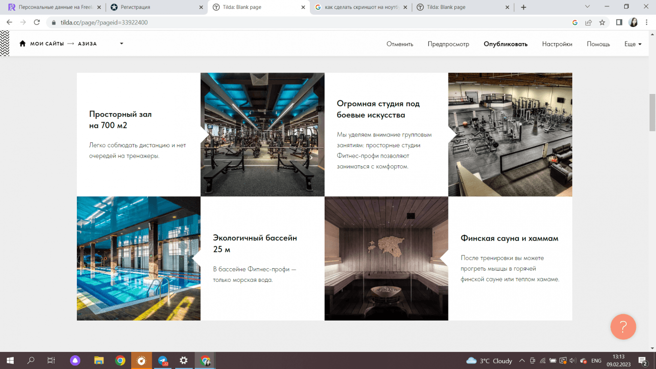
Task: Click the orange question mark help bubble
Action: click(623, 327)
